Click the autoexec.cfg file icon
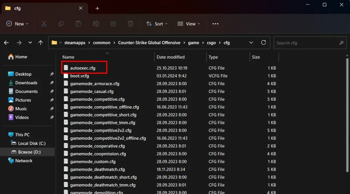Viewport: 350px width, 194px height. click(66, 68)
